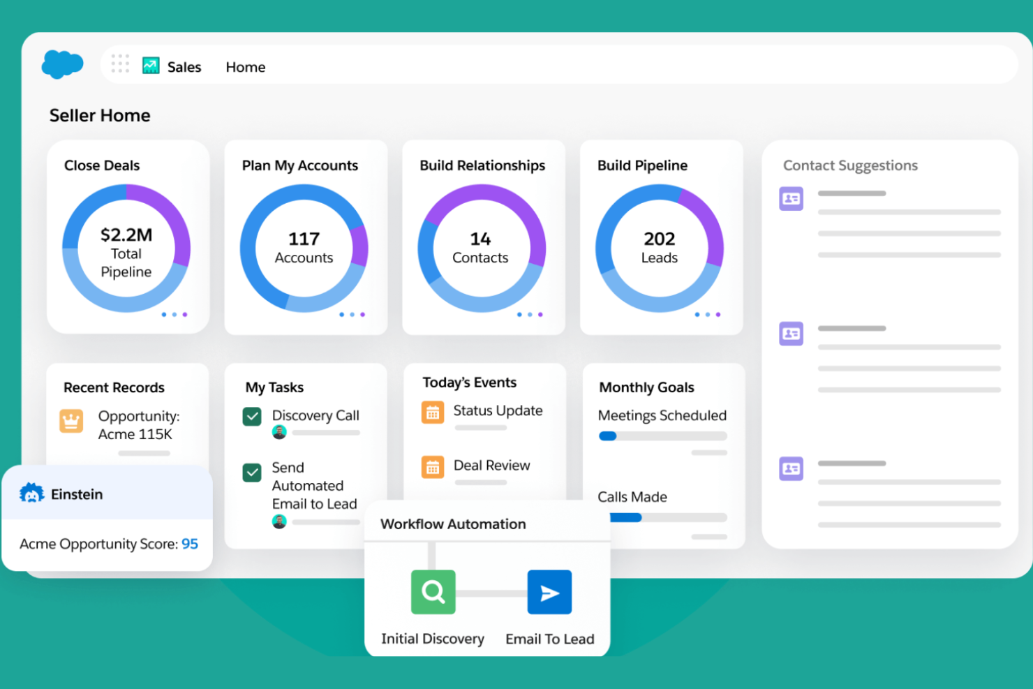Click the Seller Home heading
This screenshot has height=689, width=1033.
tap(100, 115)
